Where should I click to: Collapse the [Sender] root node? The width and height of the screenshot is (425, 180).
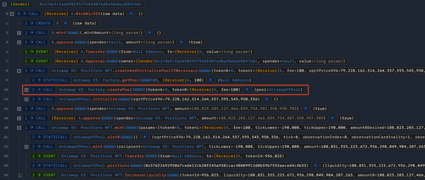[4, 4]
